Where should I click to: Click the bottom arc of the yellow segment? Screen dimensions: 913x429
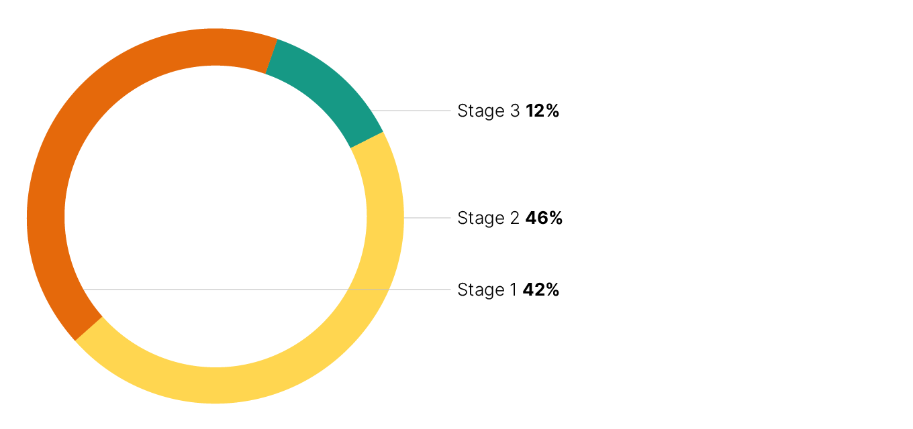pos(215,385)
